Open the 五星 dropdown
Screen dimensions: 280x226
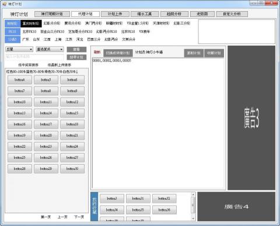pos(19,50)
